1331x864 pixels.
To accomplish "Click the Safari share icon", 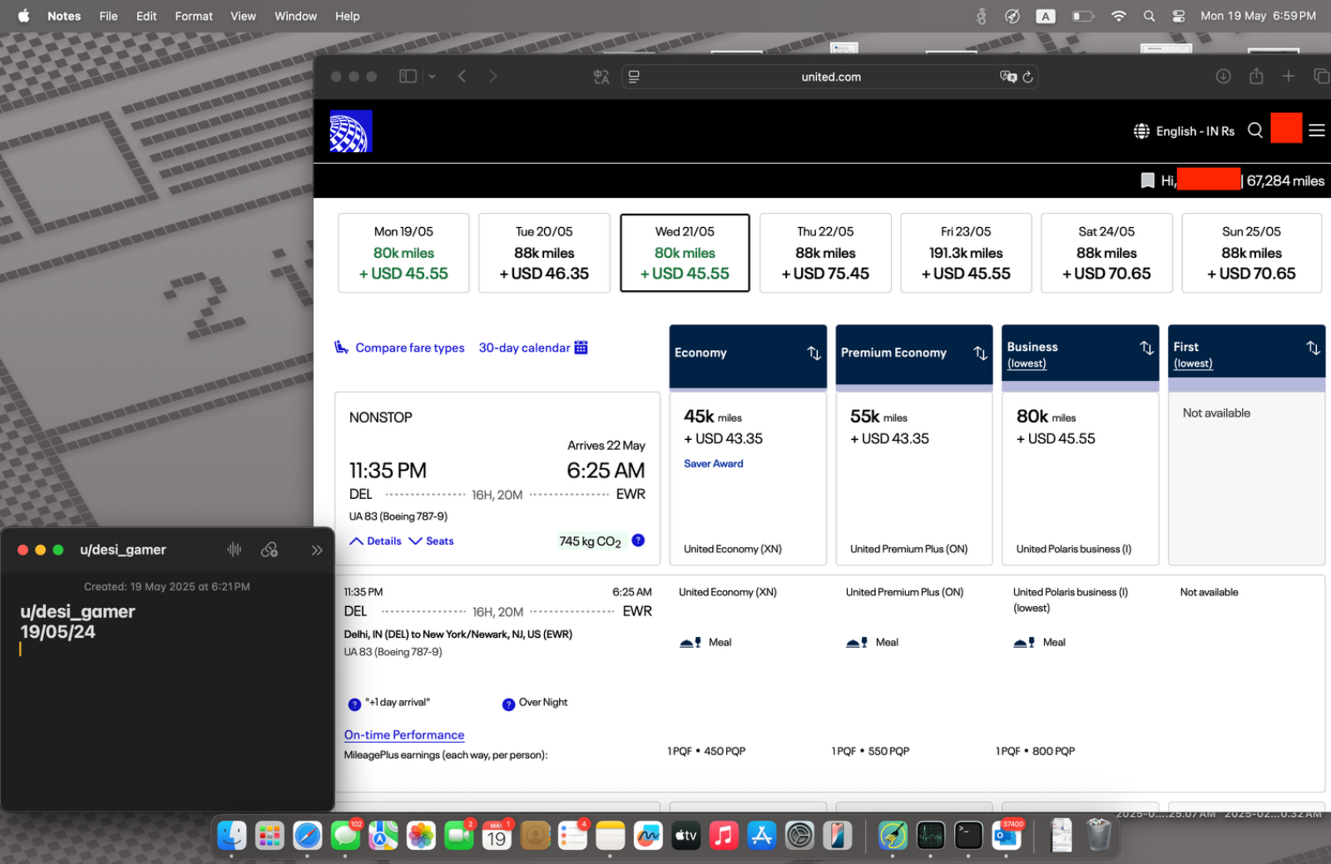I will click(1256, 76).
